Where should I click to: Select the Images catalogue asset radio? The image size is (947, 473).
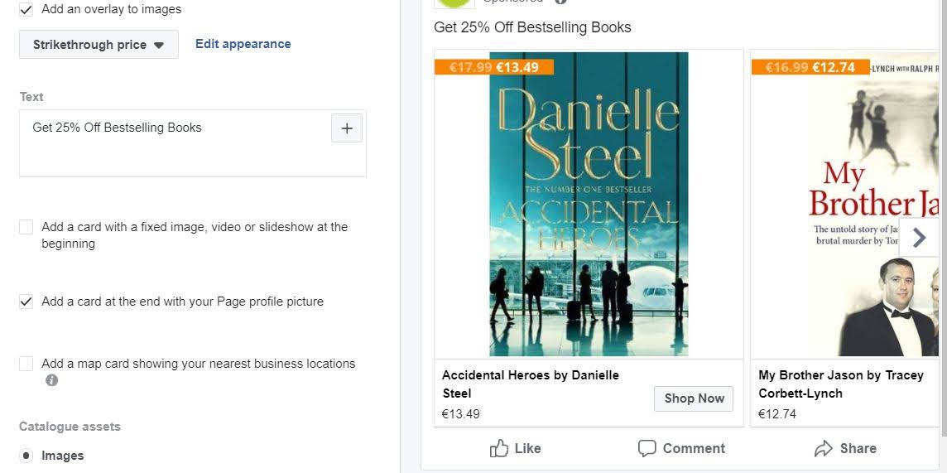pos(26,456)
